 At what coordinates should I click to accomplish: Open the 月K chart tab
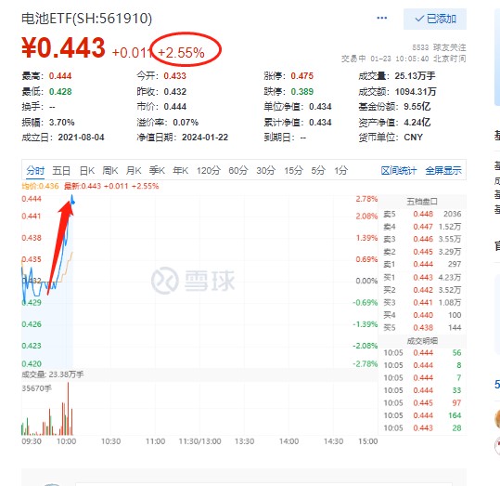pyautogui.click(x=134, y=171)
